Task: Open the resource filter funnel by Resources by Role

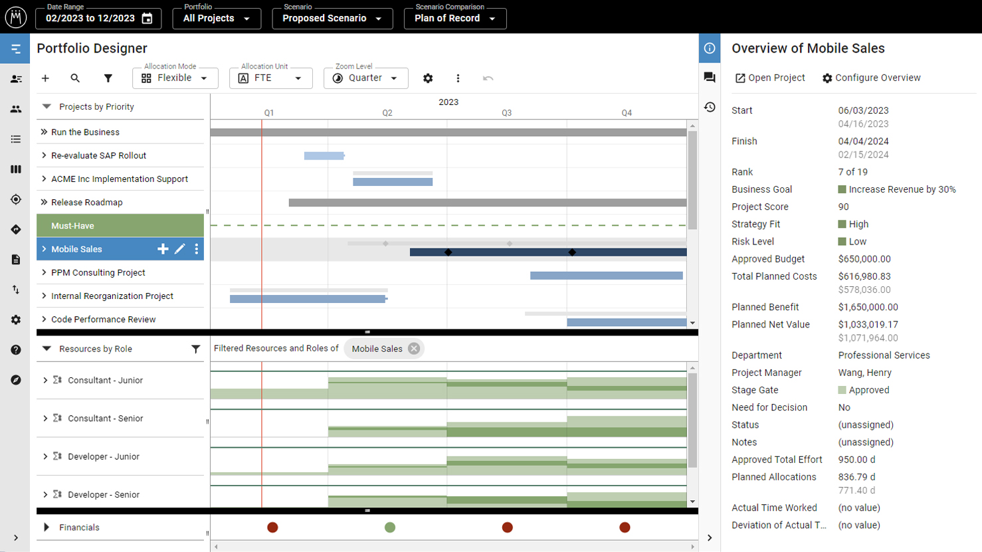Action: 196,349
